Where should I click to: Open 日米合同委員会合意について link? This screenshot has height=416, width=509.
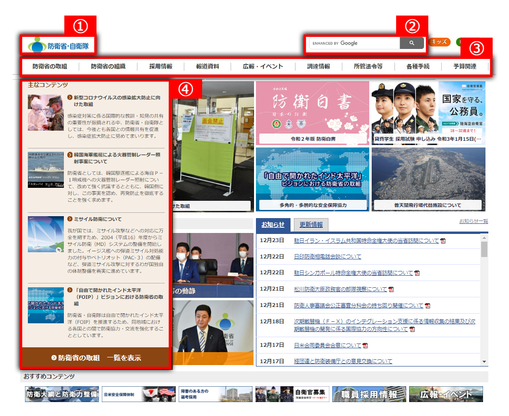tap(327, 345)
